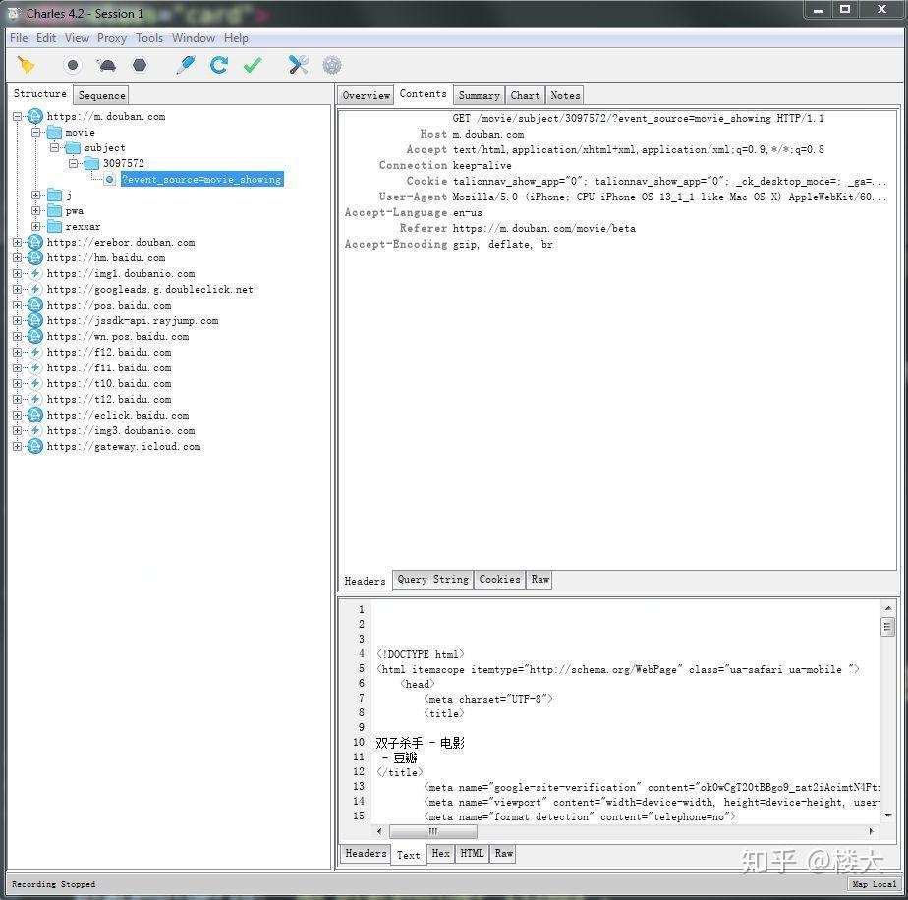This screenshot has width=908, height=900.
Task: Toggle breakpoints with the hexagon icon
Action: pyautogui.click(x=140, y=65)
